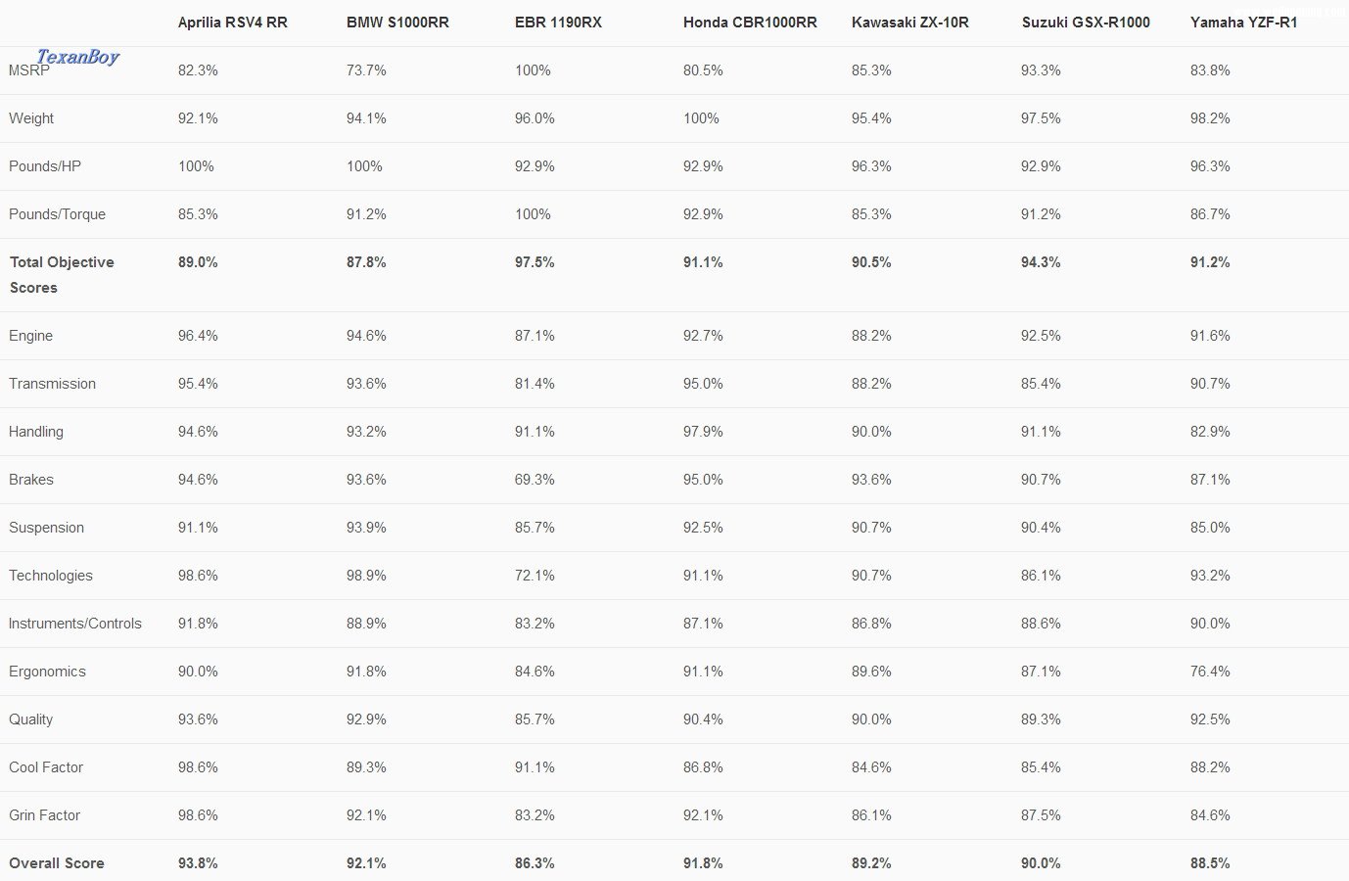Select the BMW S1000RR column header

tap(397, 23)
